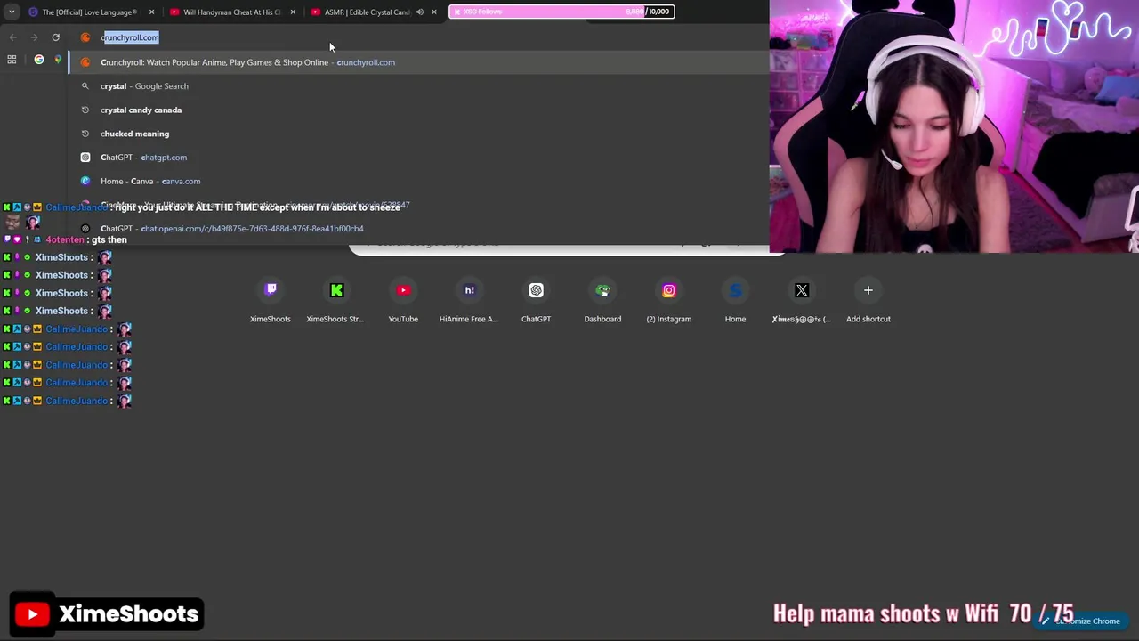This screenshot has height=641, width=1139.
Task: Select the ChatGPT chatgpt.com suggestion
Action: [x=418, y=158]
